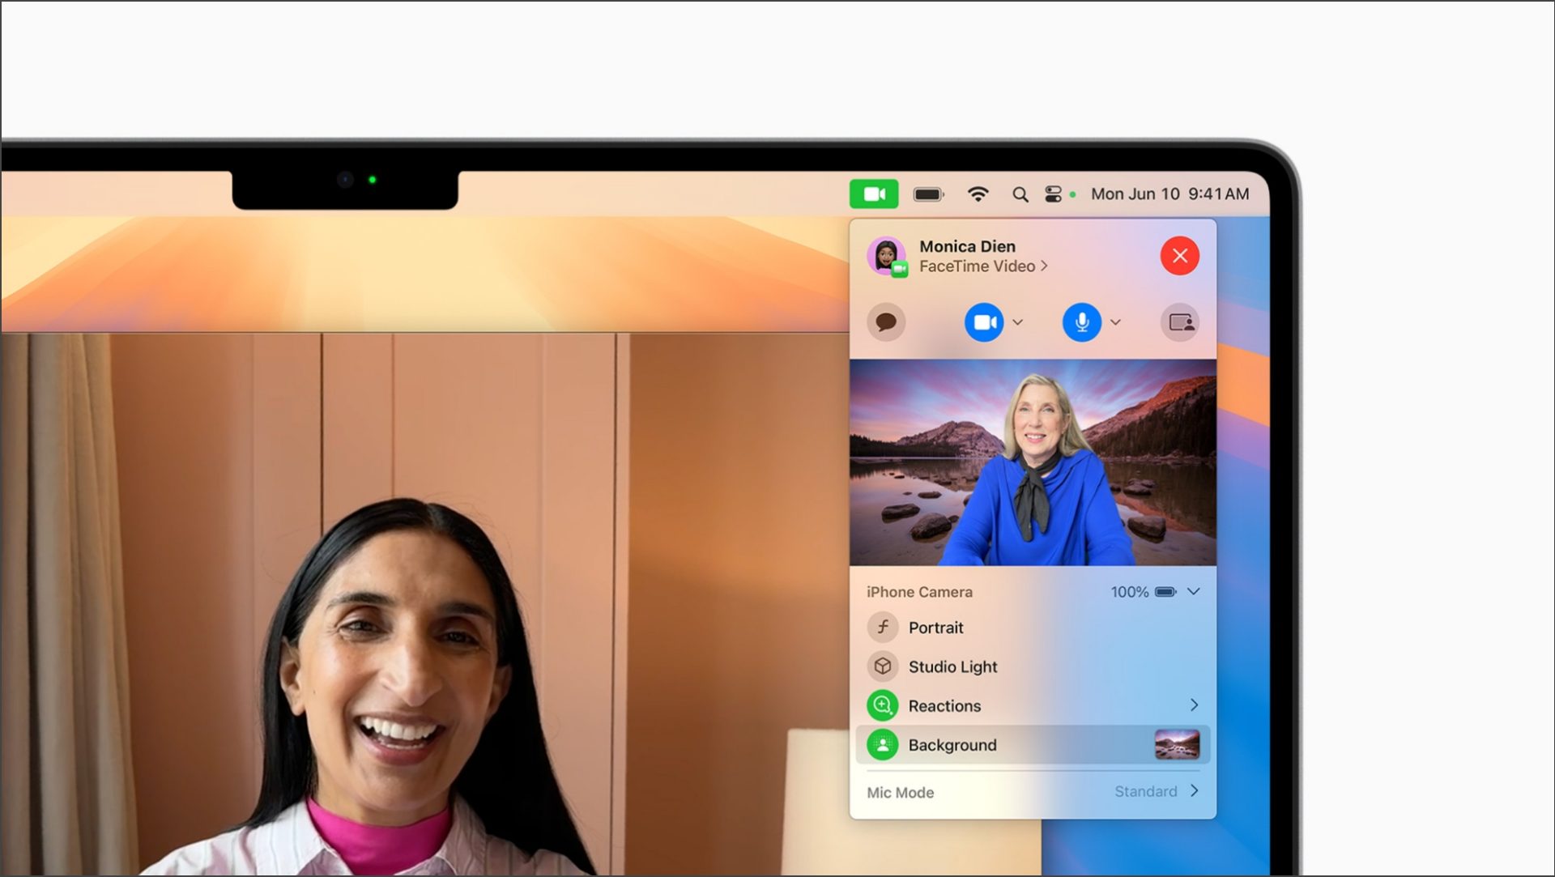Click the microphone icon to mute
Screen dimensions: 1555x877
tap(1081, 322)
